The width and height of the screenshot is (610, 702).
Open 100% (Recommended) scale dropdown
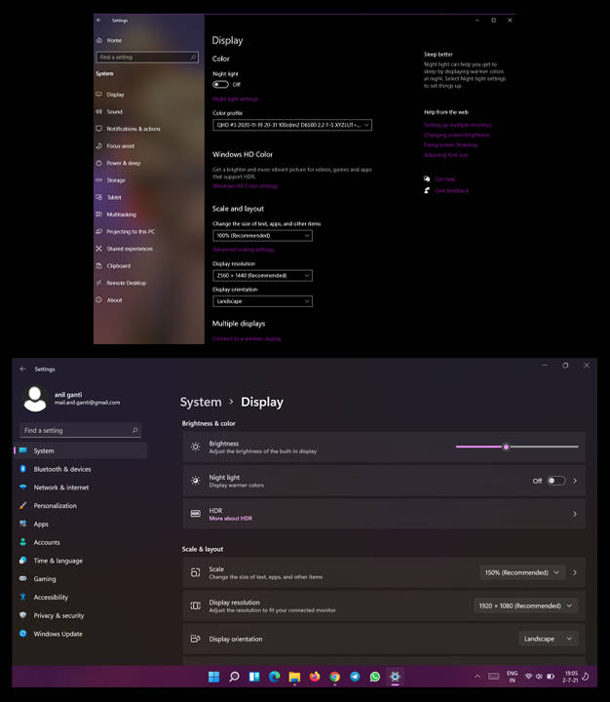(262, 236)
